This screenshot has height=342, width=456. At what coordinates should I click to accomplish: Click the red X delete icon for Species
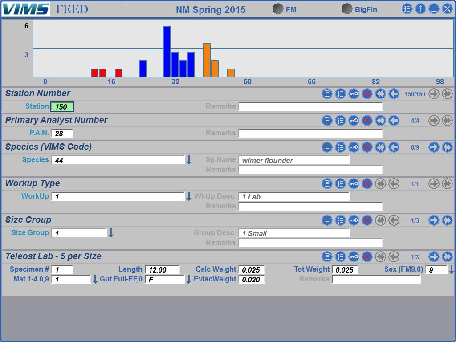click(367, 147)
